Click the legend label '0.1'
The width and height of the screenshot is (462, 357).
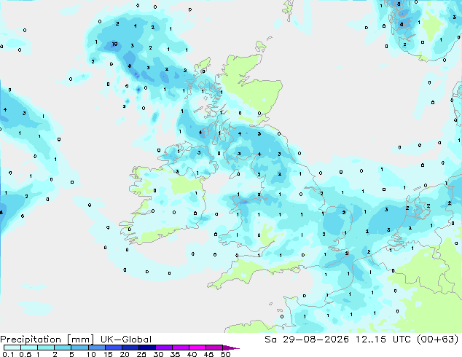[x=8, y=354]
